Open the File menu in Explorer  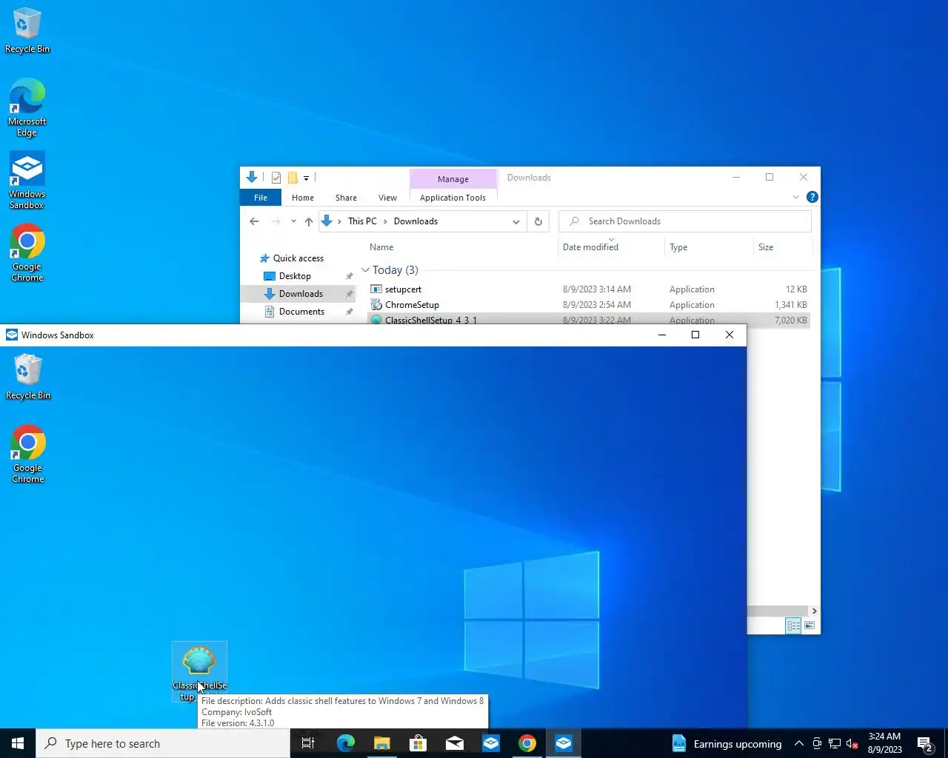tap(261, 198)
